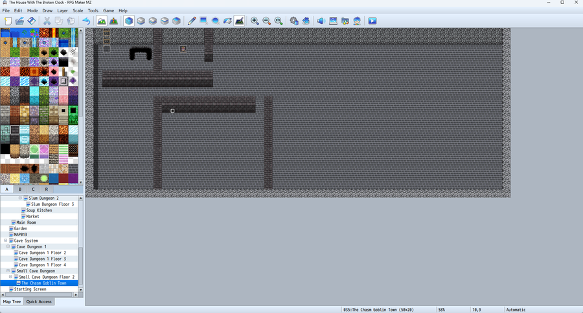Switch to tileset tab A

click(6, 189)
